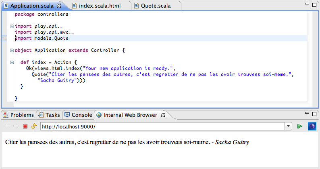Click the browser Forward arrow icon
Screen dimensions: 320x169
point(16,126)
